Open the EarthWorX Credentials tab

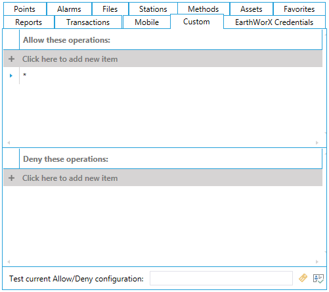(274, 22)
